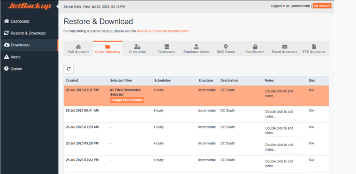Switch to the FTP Accounts tab

314,49
